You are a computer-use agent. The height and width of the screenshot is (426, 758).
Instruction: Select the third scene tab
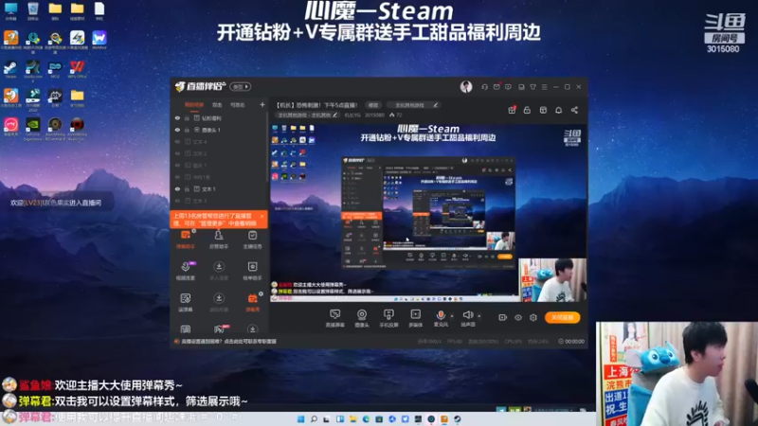coord(238,105)
